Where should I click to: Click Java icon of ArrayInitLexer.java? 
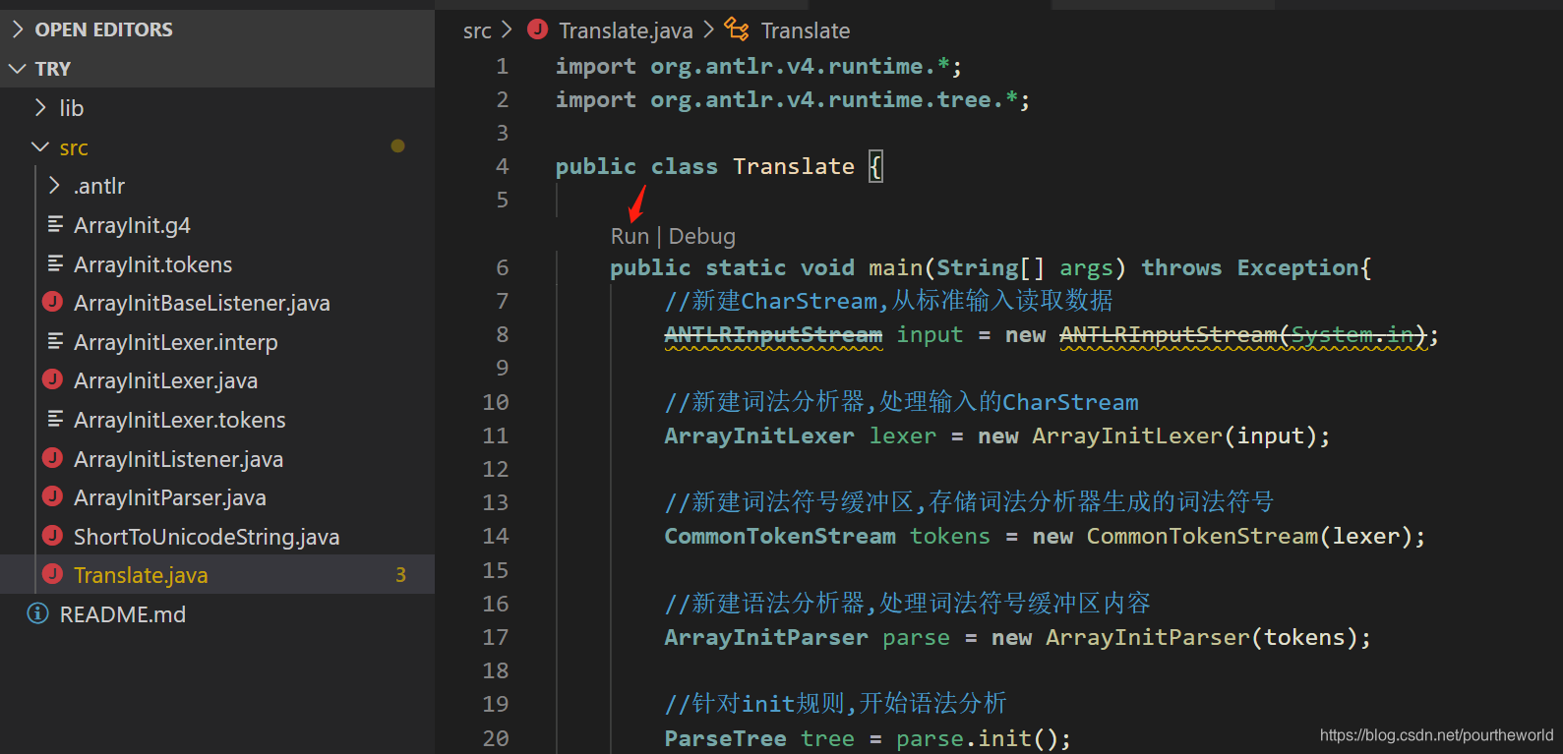53,379
